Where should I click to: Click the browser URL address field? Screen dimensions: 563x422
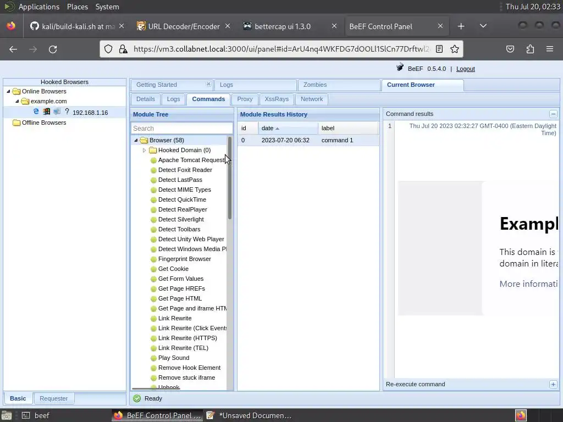coord(281,49)
